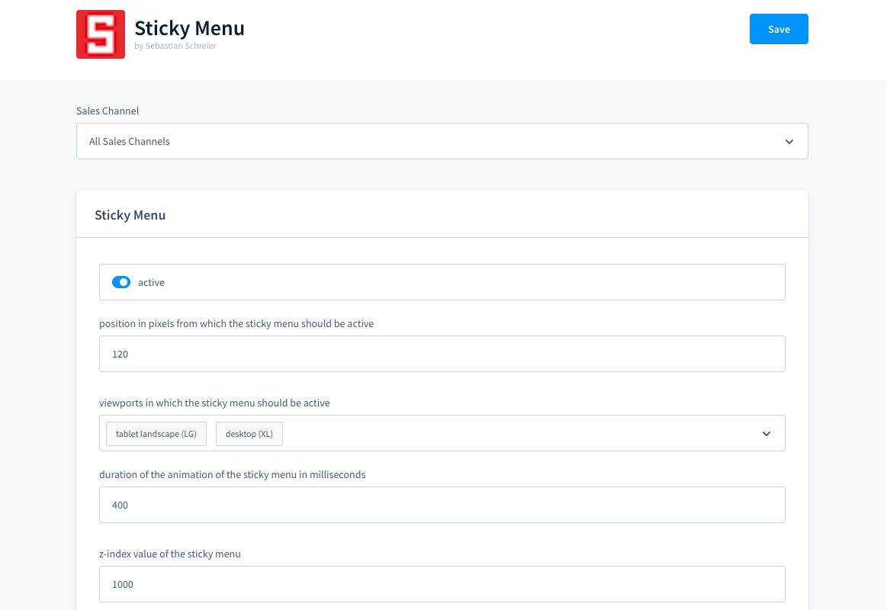Click the z-index field showing 1000
The height and width of the screenshot is (610, 887).
tap(442, 584)
